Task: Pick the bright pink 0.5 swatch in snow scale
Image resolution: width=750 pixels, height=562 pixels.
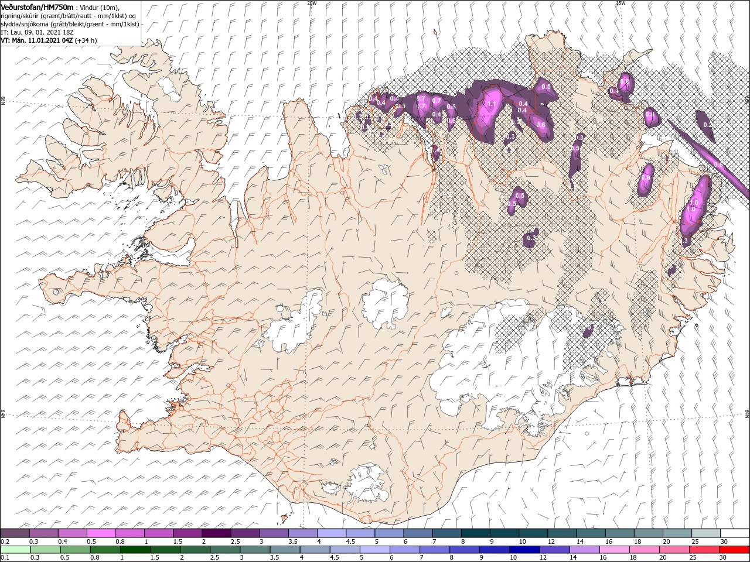Action: [x=101, y=533]
